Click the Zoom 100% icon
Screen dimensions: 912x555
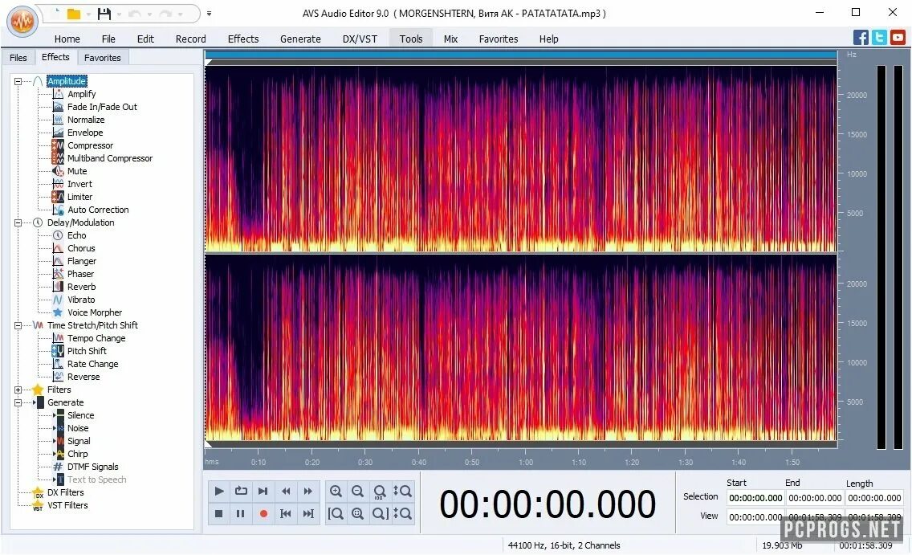point(380,492)
